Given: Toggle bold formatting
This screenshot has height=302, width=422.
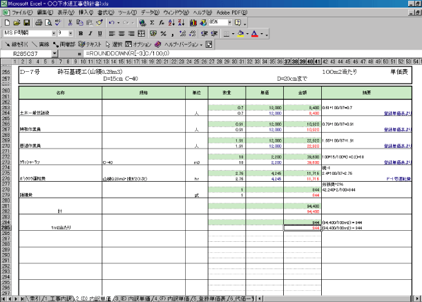Looking at the screenshot, I should [81, 34].
